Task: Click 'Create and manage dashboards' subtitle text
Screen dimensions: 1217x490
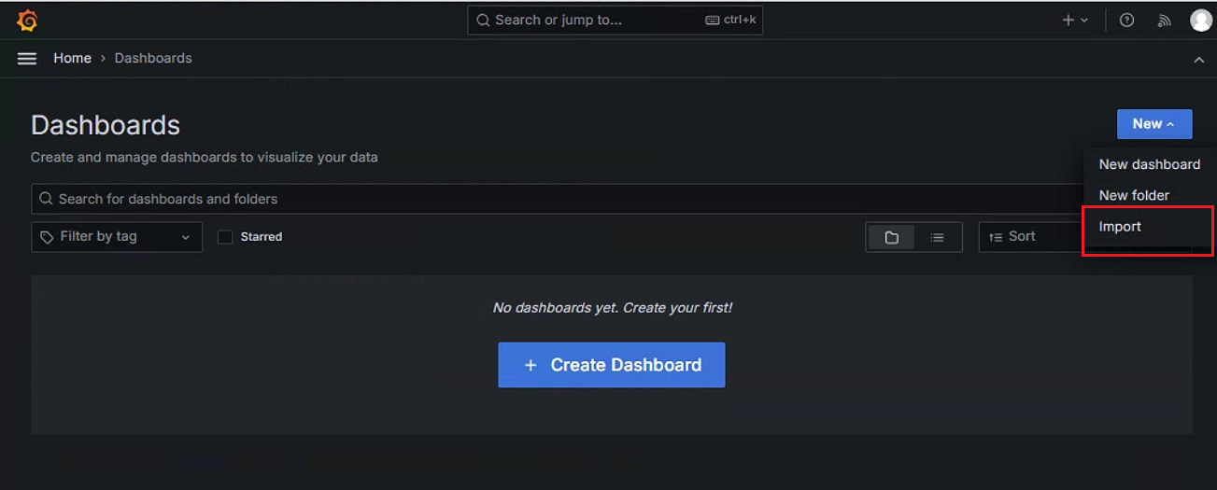Action: (205, 157)
